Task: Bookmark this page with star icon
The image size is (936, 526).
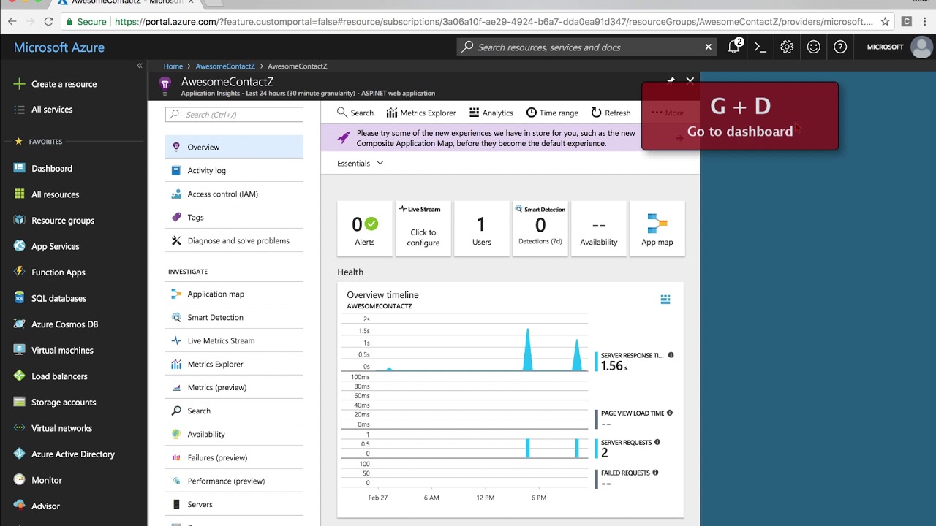Action: [x=885, y=22]
